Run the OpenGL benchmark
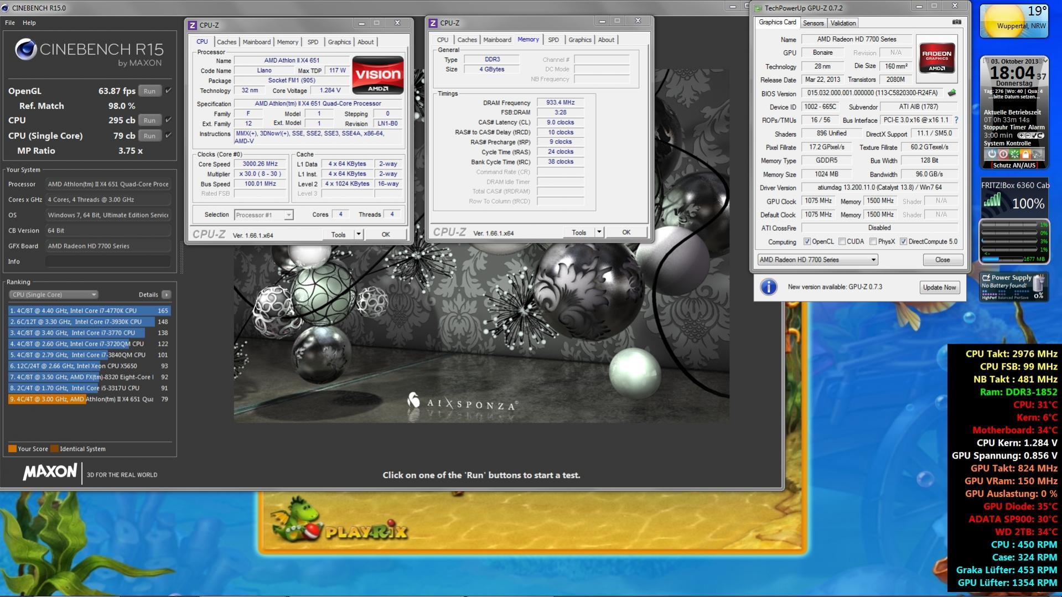 pos(149,91)
